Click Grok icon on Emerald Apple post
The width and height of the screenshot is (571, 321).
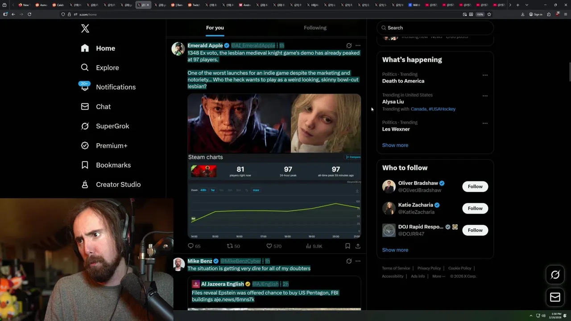click(349, 45)
